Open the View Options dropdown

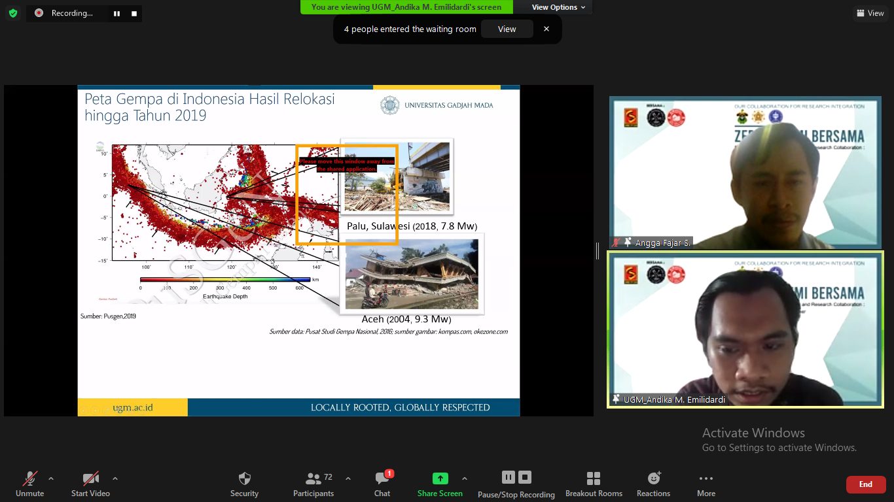click(x=554, y=7)
